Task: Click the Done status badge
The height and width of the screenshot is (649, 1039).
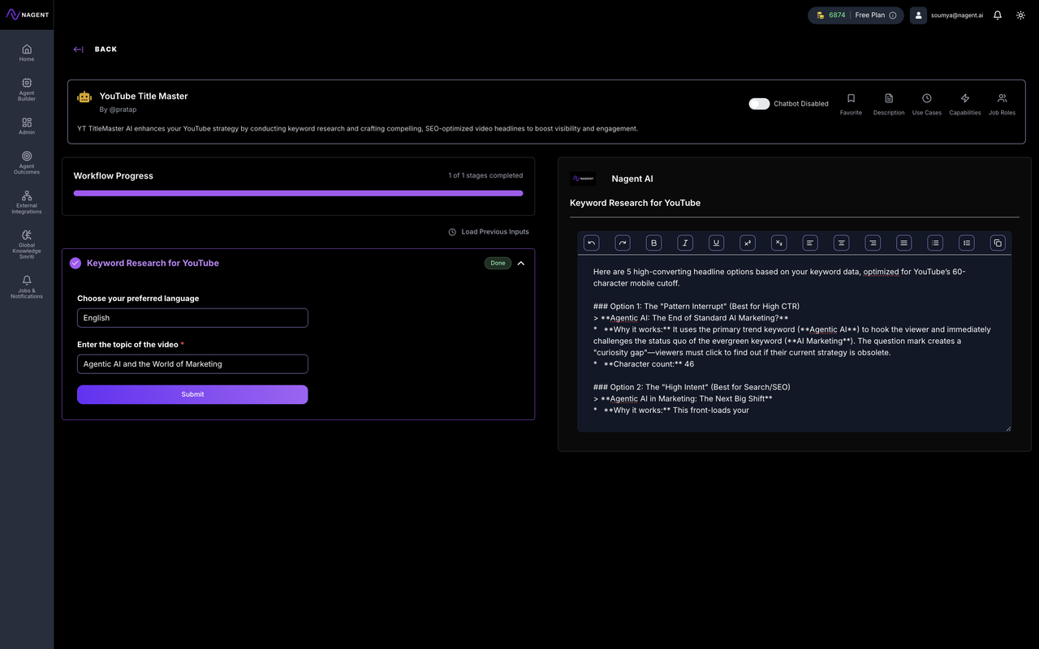Action: point(498,263)
